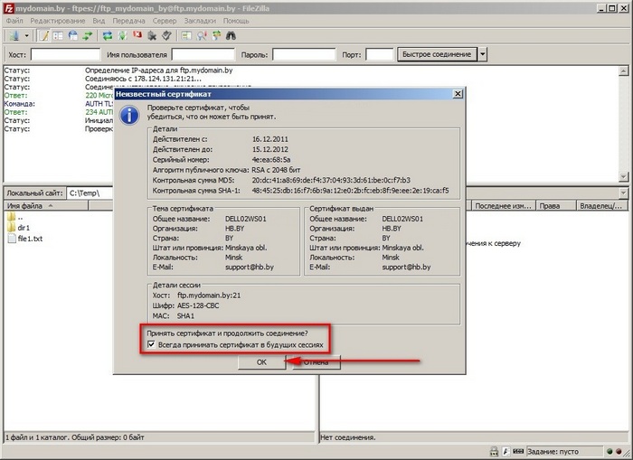Click the local site path field C:\Temp\
633x460 pixels.
coord(90,193)
